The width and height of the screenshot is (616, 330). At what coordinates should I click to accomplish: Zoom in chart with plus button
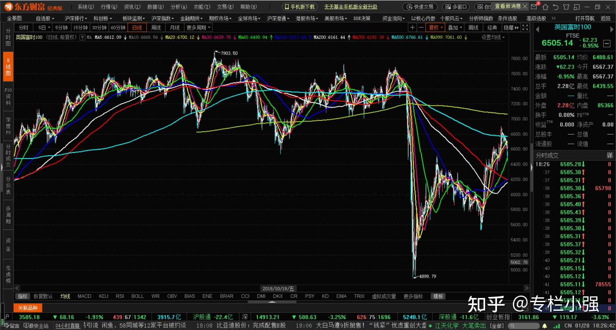413,28
